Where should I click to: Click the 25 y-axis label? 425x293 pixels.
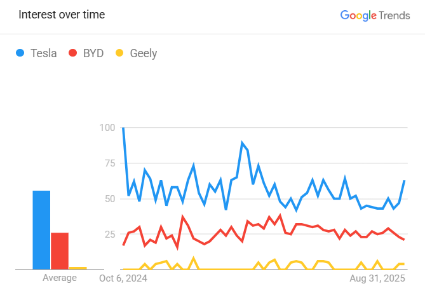[x=109, y=234]
